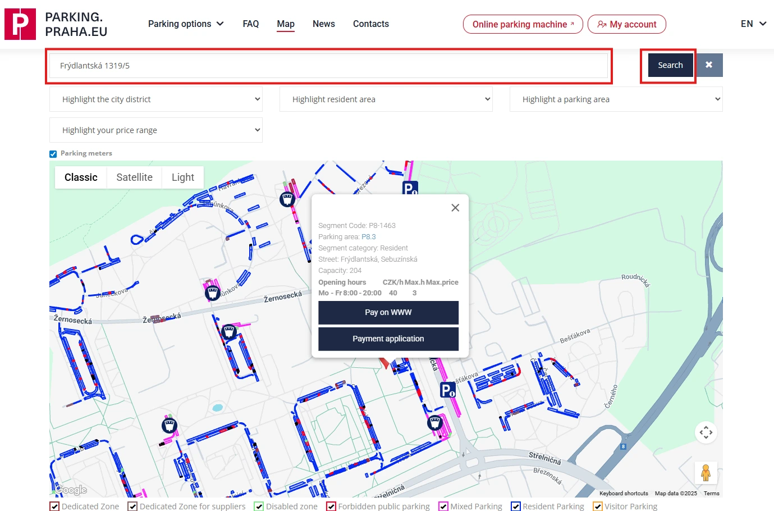The image size is (774, 511).
Task: Toggle Forbidden public parking checkbox
Action: [x=331, y=507]
